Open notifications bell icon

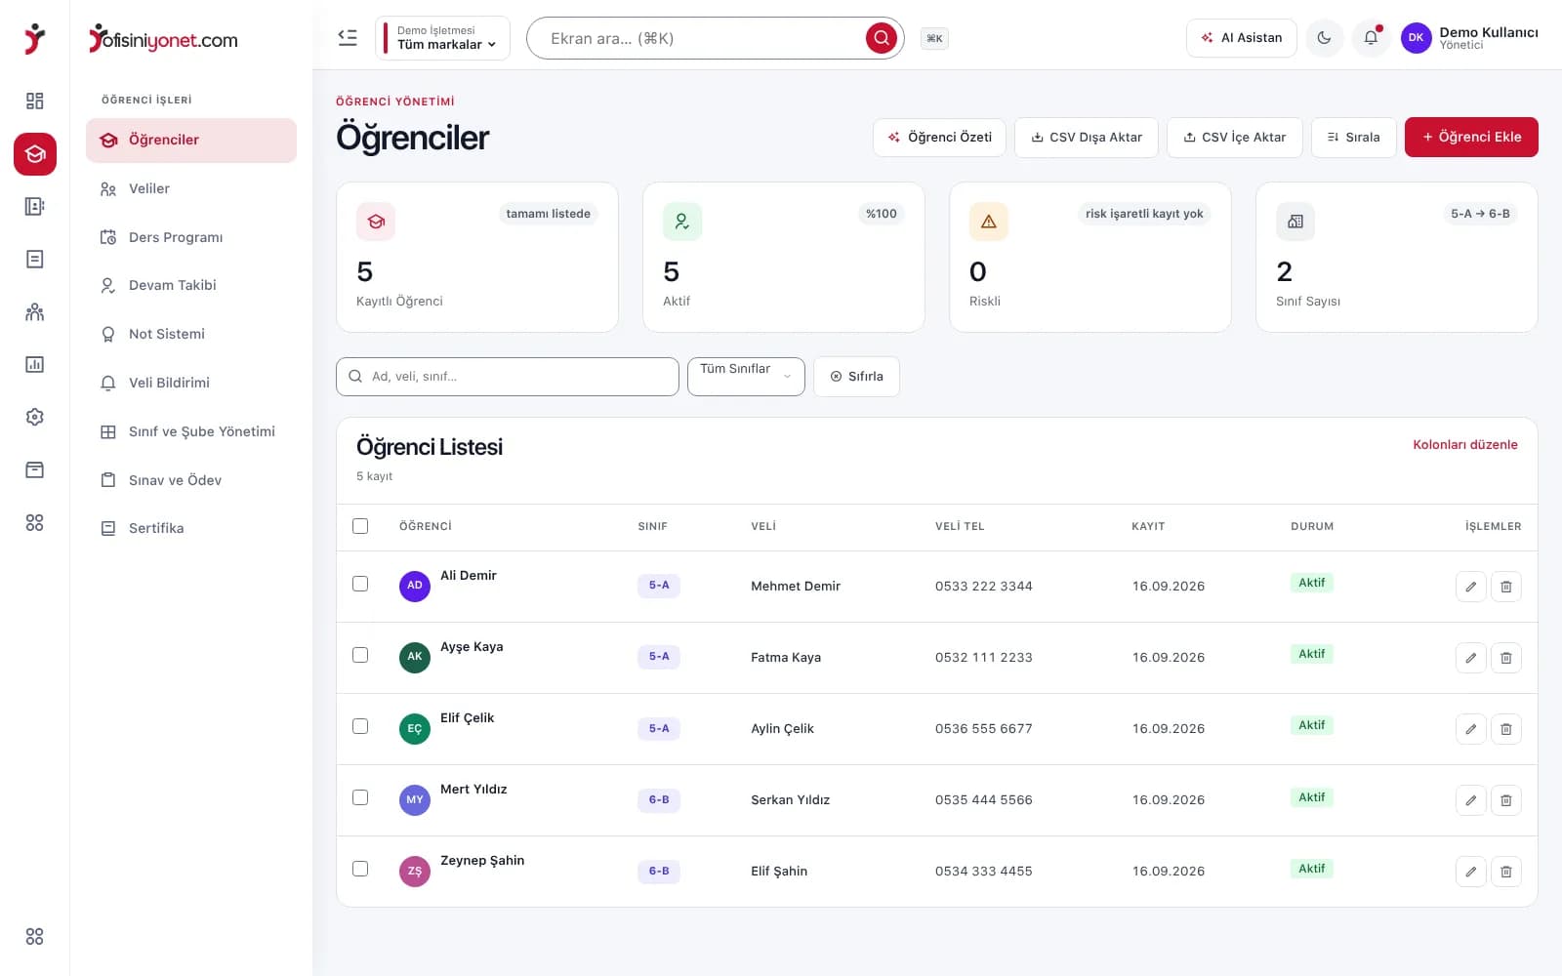[x=1371, y=38]
